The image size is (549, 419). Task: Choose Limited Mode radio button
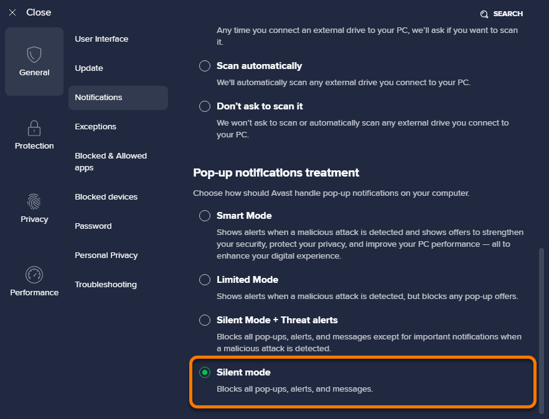coord(205,280)
